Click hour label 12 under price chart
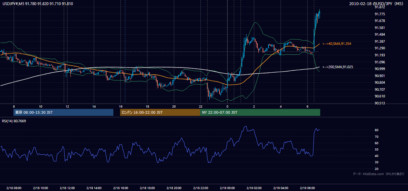 point(67,106)
